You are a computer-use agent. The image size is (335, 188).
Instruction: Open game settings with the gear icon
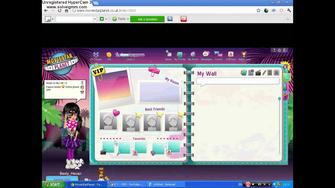[x=280, y=50]
